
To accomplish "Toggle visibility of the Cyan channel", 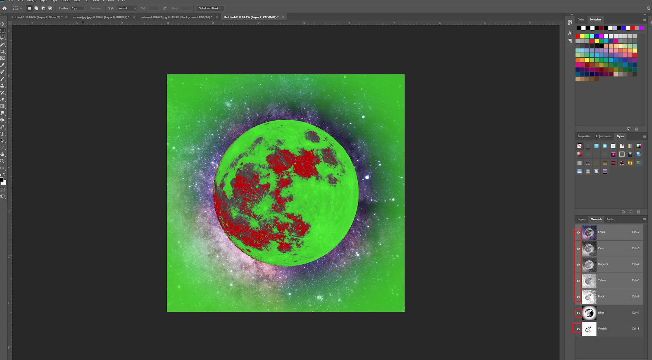I will pos(578,248).
